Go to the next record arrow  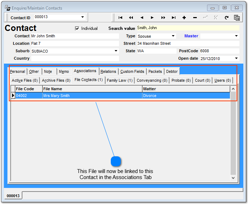tap(152, 17)
